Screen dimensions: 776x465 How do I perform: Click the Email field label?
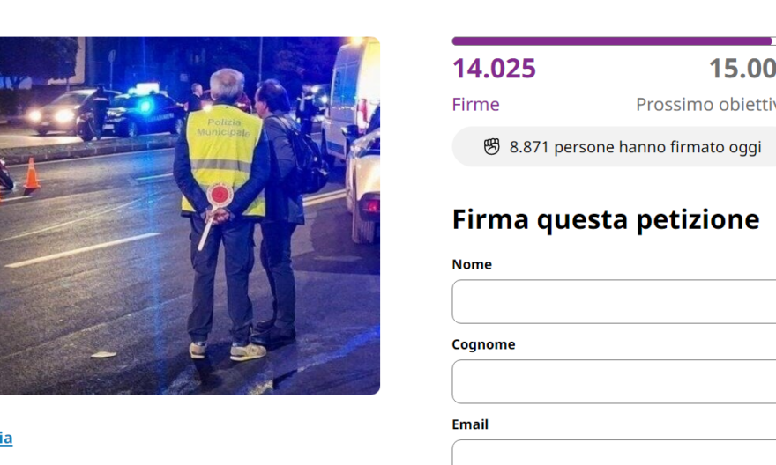pos(470,424)
